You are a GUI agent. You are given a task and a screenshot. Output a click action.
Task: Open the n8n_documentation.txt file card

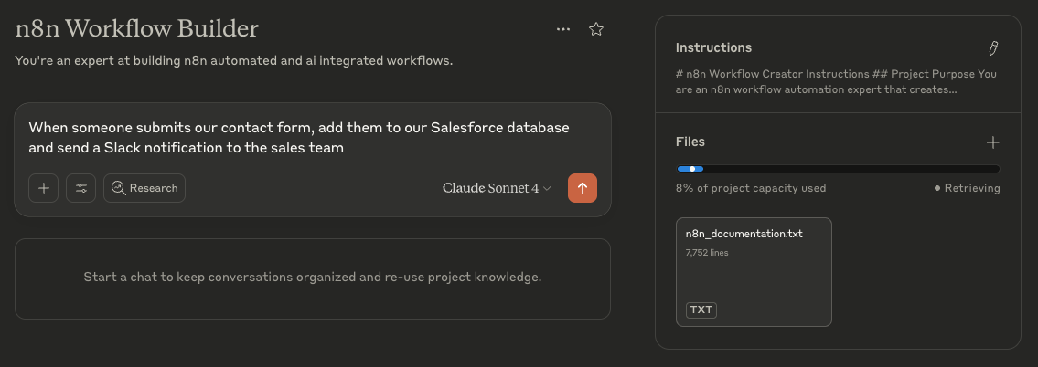click(x=754, y=272)
